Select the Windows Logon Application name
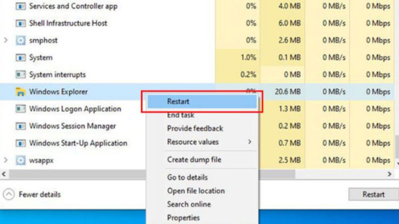 (x=75, y=109)
